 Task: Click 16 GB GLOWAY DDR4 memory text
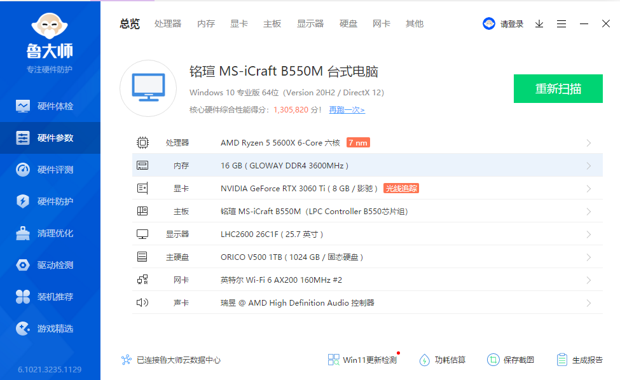[x=284, y=165]
